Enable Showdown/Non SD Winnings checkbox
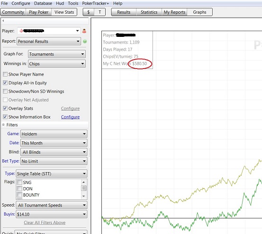The image size is (262, 234). 5,91
